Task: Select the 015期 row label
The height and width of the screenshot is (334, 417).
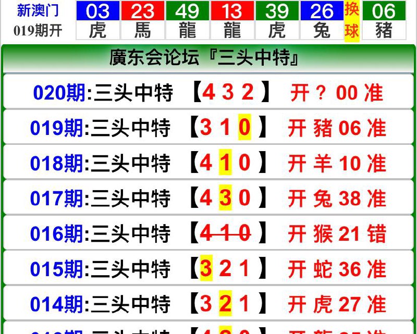Action: 57,269
